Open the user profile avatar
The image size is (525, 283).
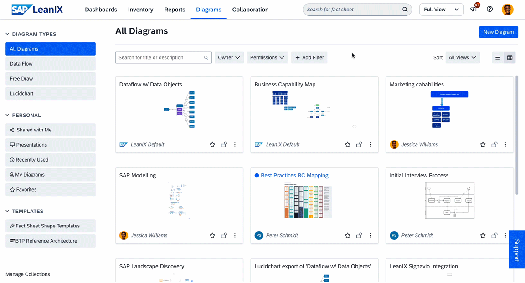coord(507,10)
